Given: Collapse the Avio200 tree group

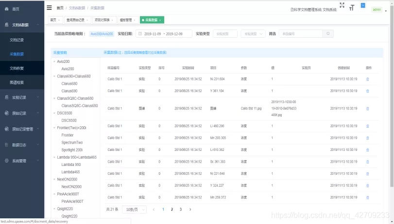Looking at the screenshot, I should point(54,61).
